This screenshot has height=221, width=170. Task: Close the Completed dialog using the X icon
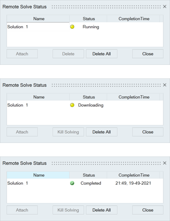coord(164,163)
